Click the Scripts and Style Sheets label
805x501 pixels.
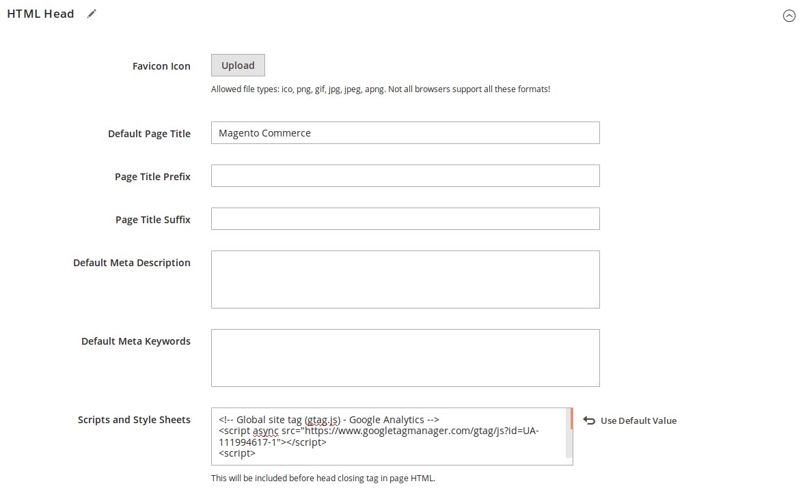click(134, 420)
